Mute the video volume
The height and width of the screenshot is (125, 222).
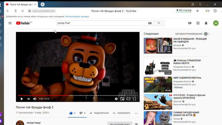[35, 99]
